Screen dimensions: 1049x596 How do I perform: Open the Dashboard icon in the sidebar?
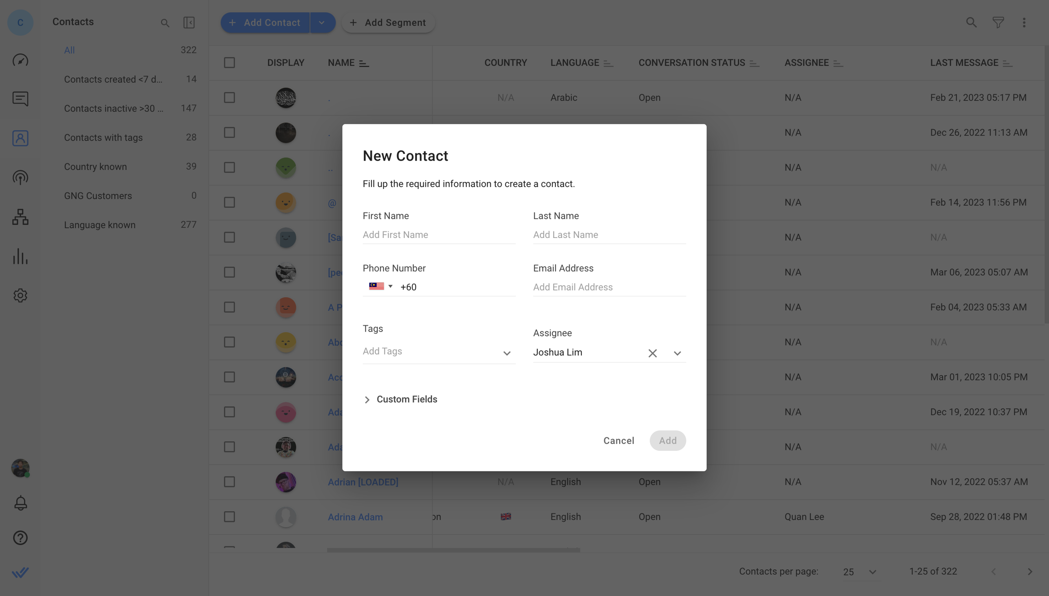click(20, 60)
